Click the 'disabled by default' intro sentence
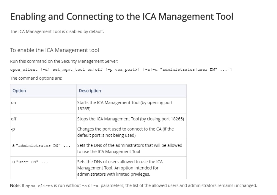277x195 pixels. [x=57, y=32]
